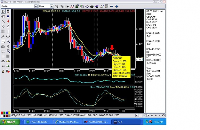Click the 9:10 AM system clock
The height and width of the screenshot is (130, 200).
(158, 122)
